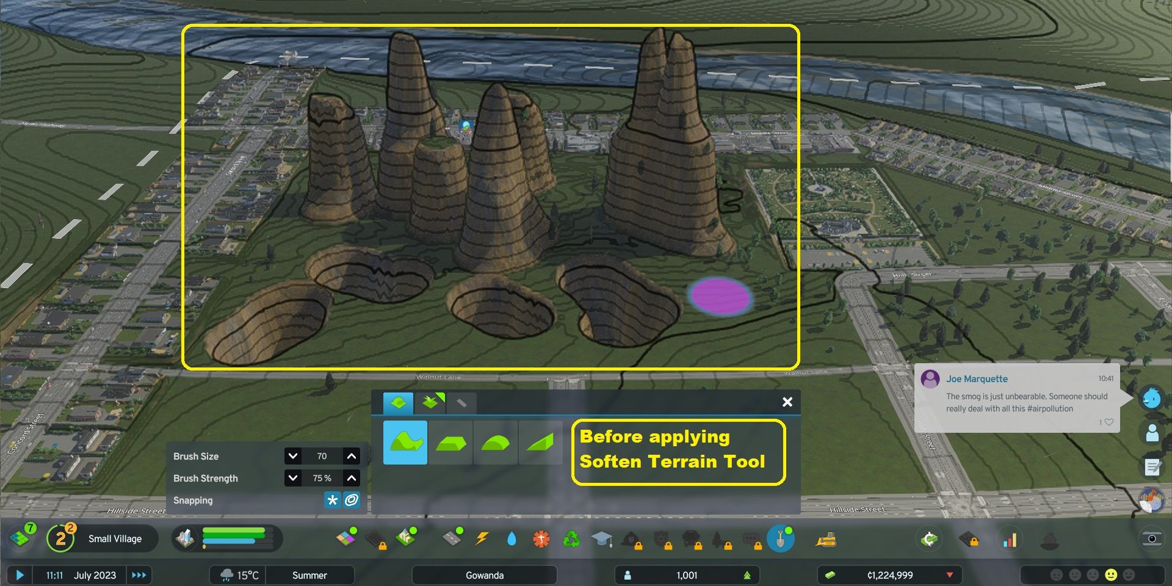The width and height of the screenshot is (1172, 586).
Task: Open the Roads build menu
Action: point(452,538)
